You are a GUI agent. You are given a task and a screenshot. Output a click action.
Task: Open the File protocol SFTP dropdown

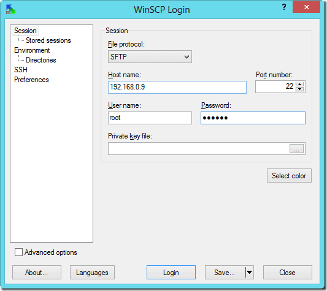pos(150,56)
